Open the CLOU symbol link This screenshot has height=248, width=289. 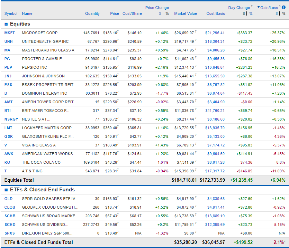tap(10, 208)
